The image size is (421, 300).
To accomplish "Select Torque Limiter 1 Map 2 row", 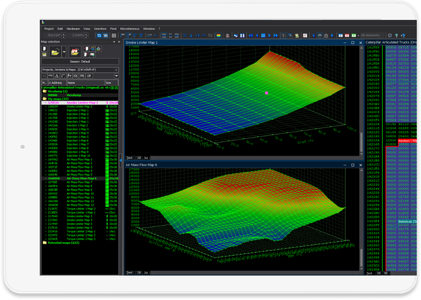I will [80, 209].
